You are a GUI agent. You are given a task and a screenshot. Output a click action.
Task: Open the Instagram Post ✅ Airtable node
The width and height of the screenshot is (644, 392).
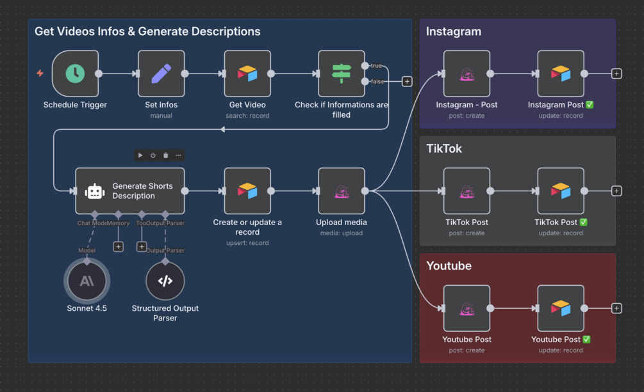click(561, 74)
